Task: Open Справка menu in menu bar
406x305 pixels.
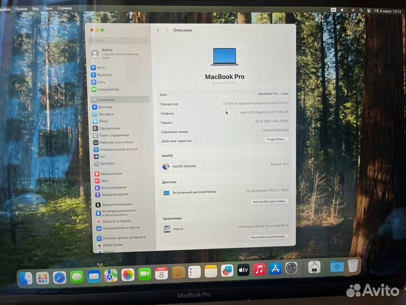Action: tap(65, 8)
